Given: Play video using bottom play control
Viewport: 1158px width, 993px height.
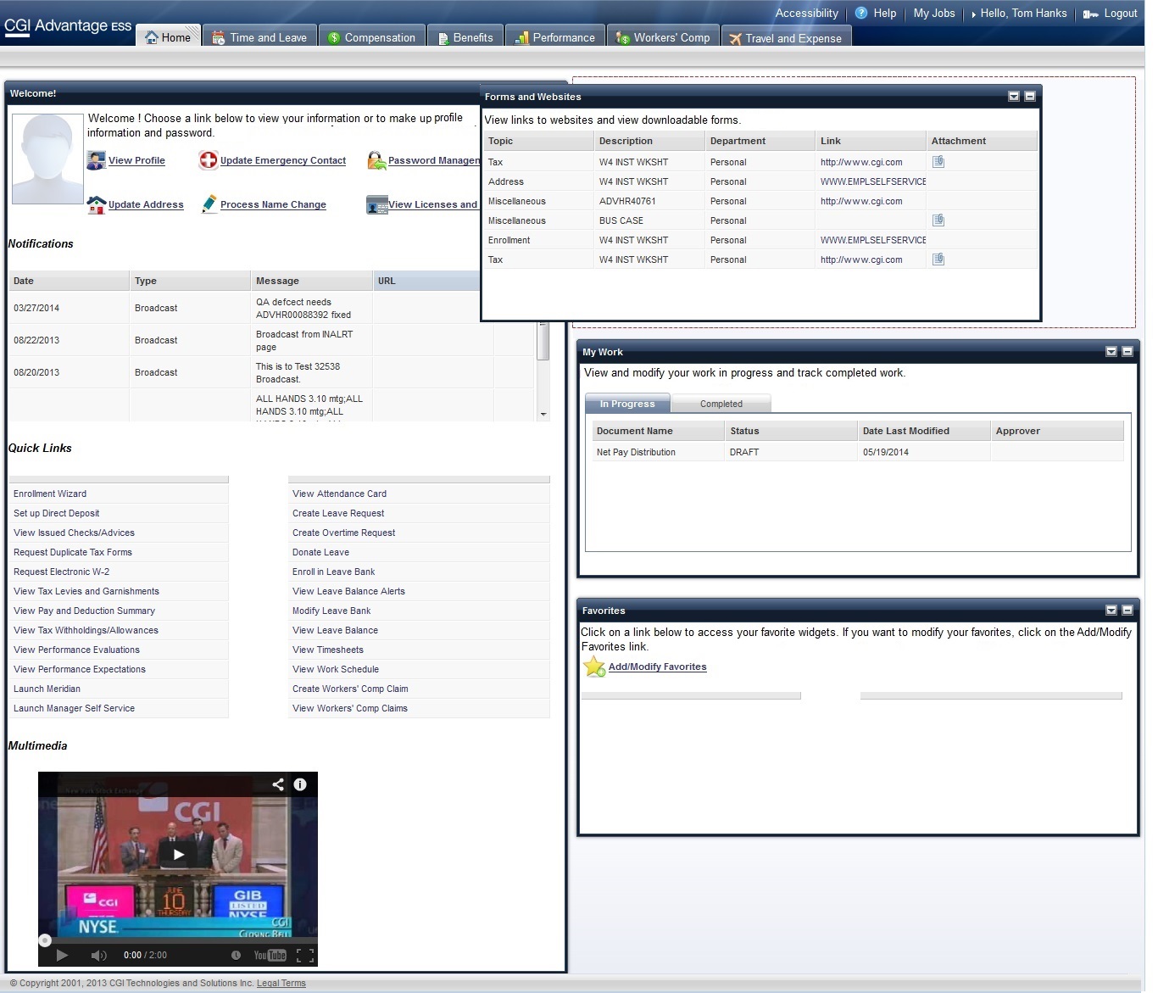Looking at the screenshot, I should pyautogui.click(x=62, y=956).
